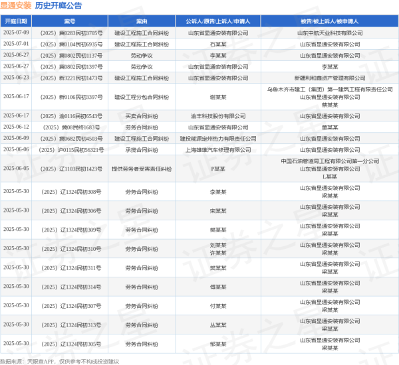Click defendant 山东中航天业科技有限公司

[330, 33]
